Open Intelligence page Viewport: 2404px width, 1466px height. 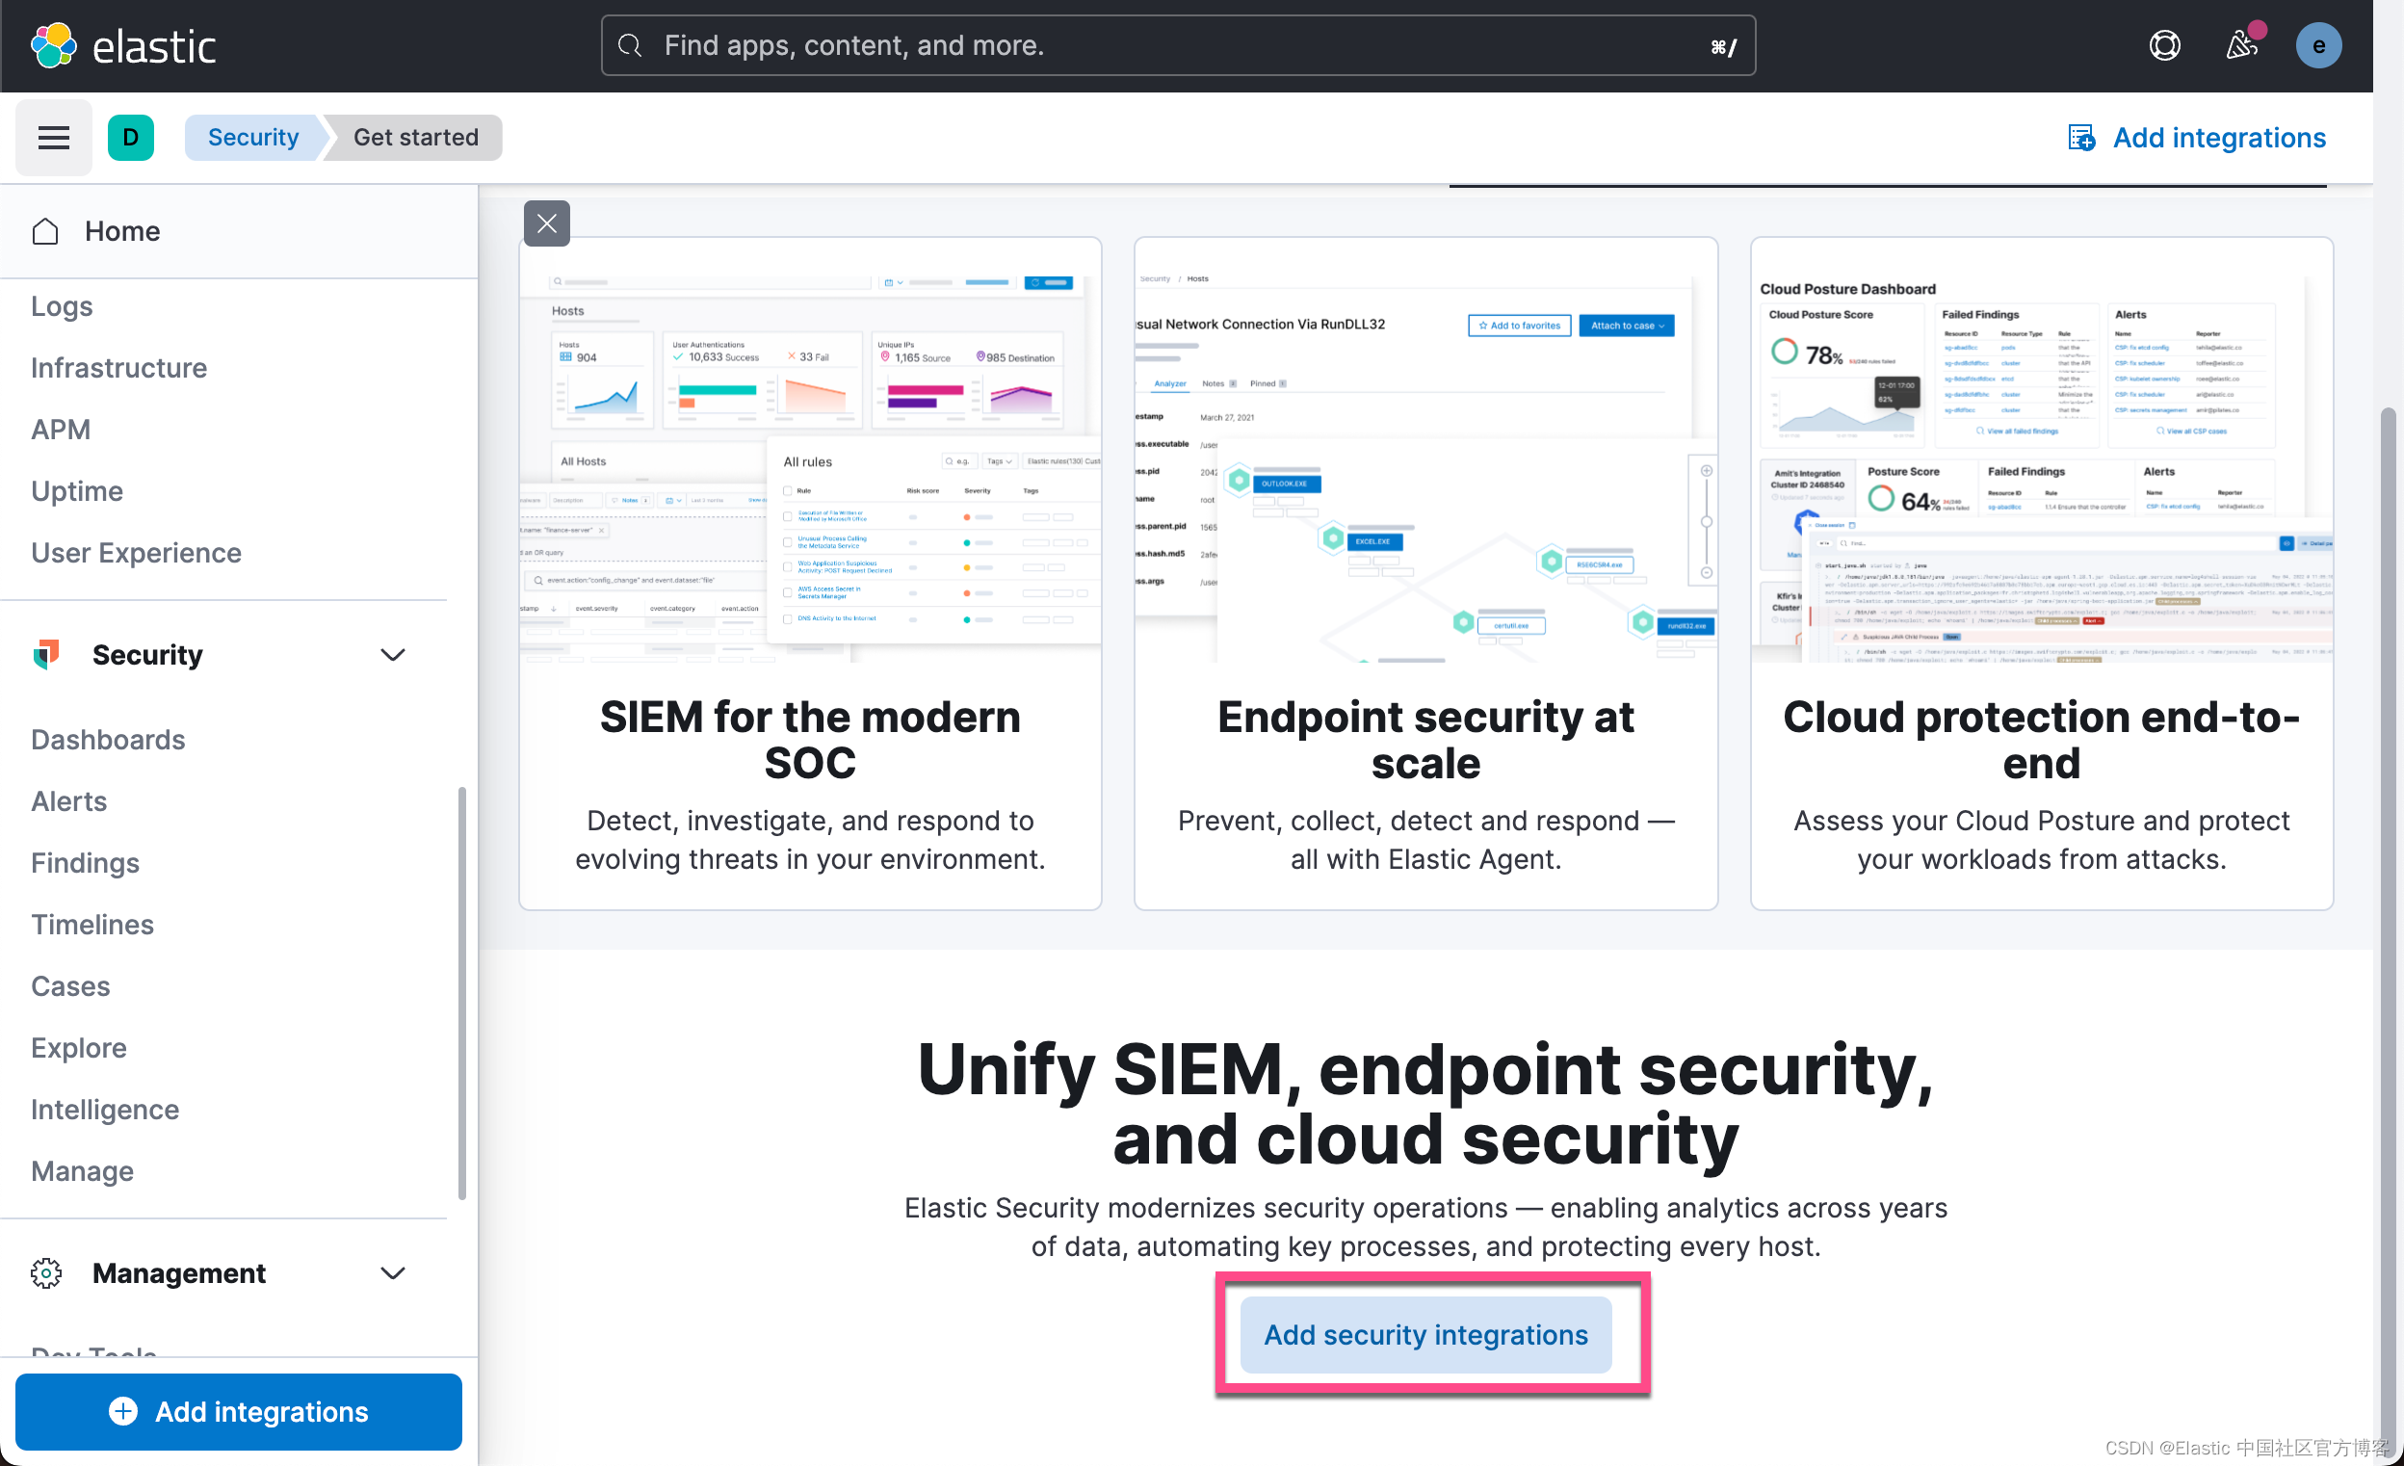[105, 1109]
